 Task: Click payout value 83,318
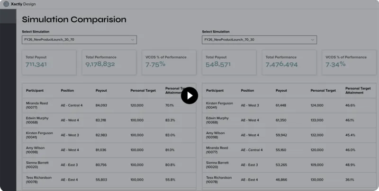(101, 120)
